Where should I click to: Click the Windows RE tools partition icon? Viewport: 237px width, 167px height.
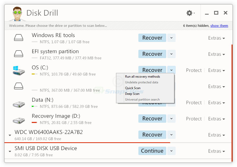click(x=18, y=37)
